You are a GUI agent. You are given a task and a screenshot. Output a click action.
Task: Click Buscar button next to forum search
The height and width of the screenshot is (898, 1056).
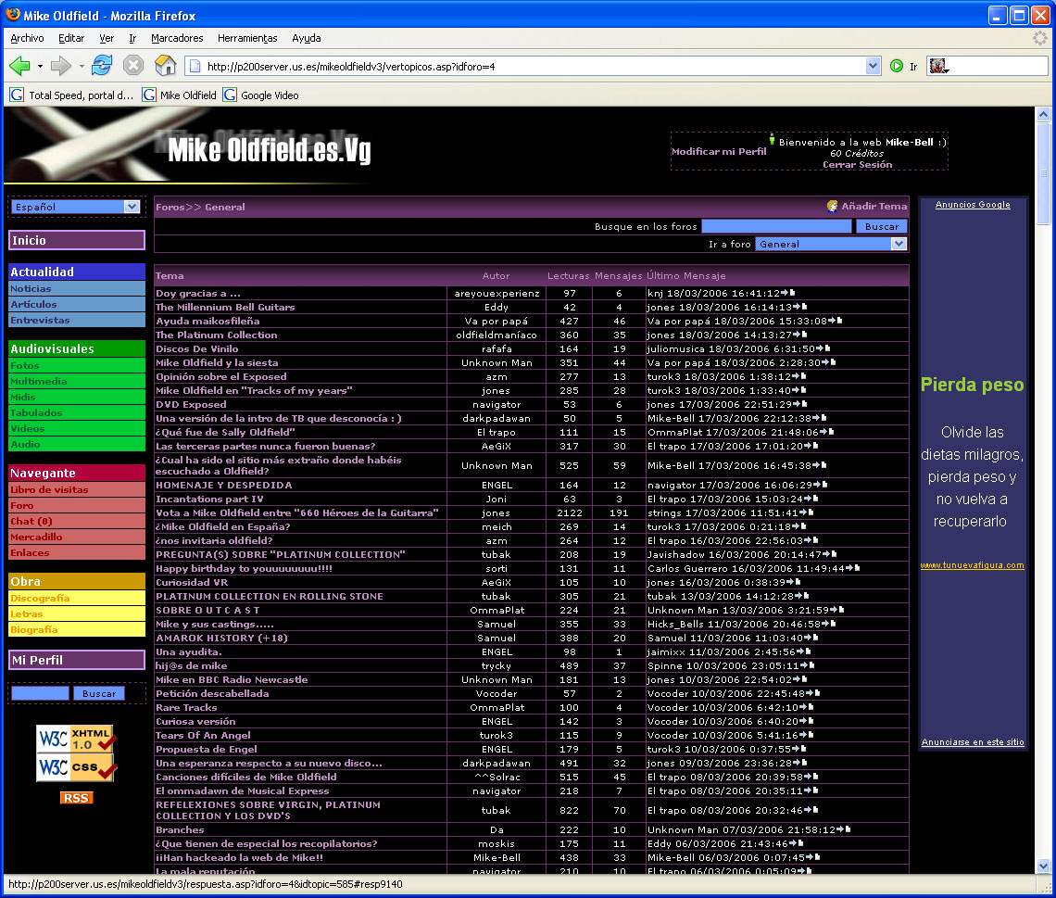882,226
